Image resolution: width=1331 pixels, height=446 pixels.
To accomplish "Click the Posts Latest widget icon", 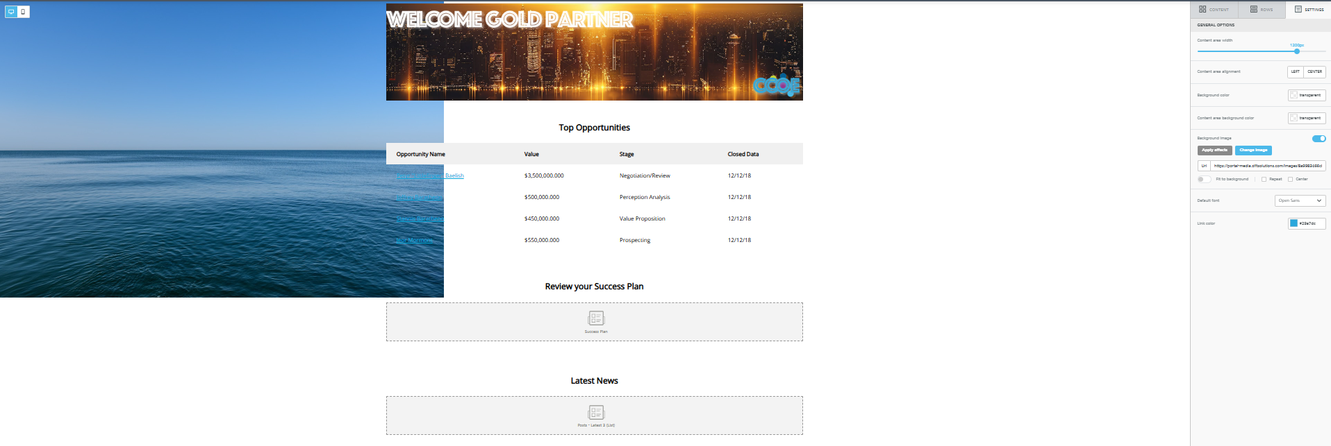I will pos(596,413).
